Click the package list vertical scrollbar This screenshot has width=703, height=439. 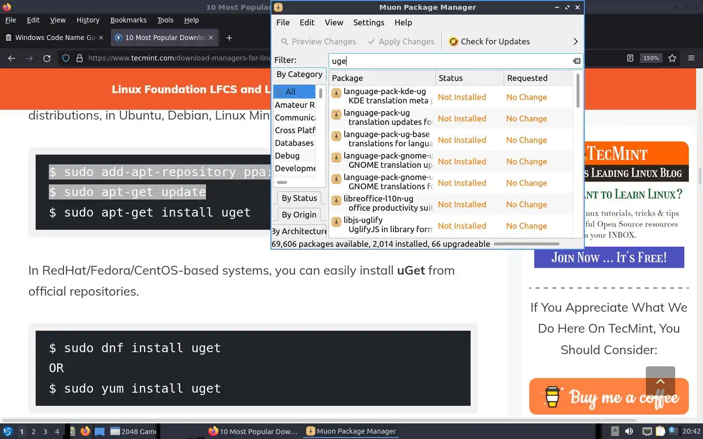tap(578, 91)
